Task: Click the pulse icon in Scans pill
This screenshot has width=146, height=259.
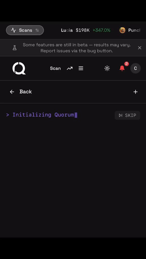Action: pos(14,30)
